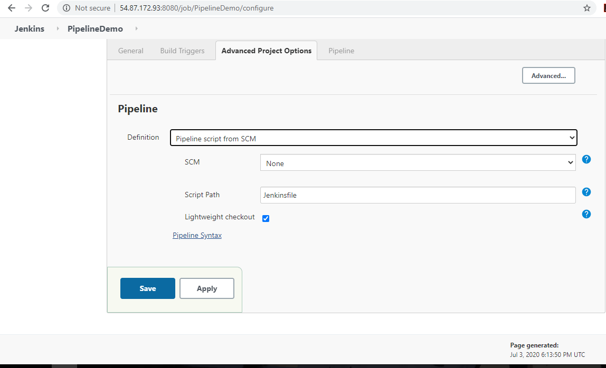Change SCM from None to another option
The height and width of the screenshot is (368, 606).
(418, 162)
